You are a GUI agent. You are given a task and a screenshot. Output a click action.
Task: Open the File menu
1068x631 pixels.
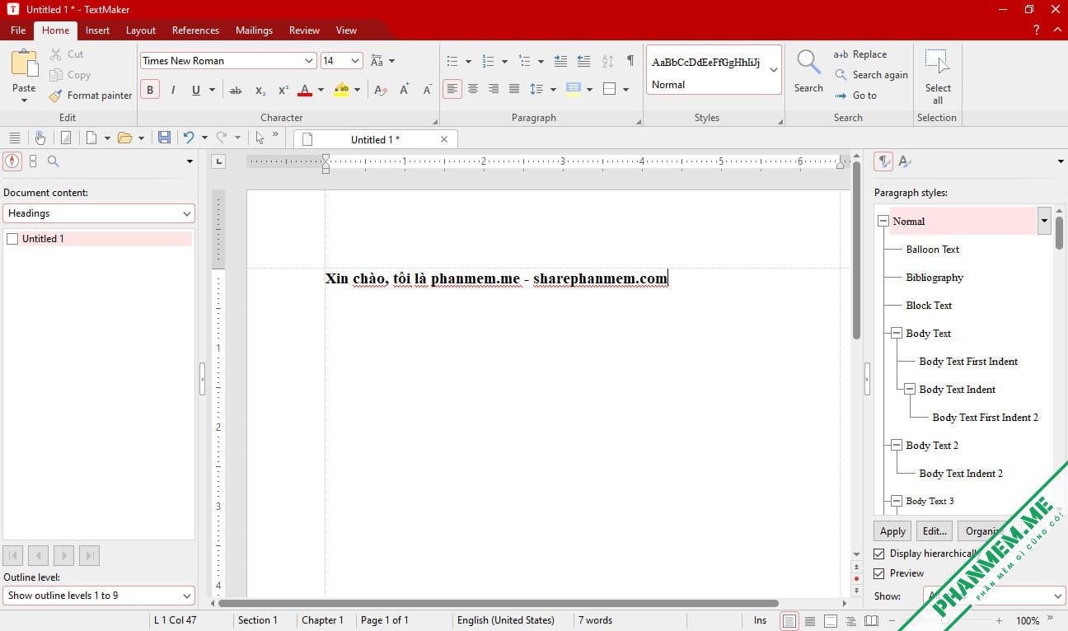pyautogui.click(x=18, y=30)
